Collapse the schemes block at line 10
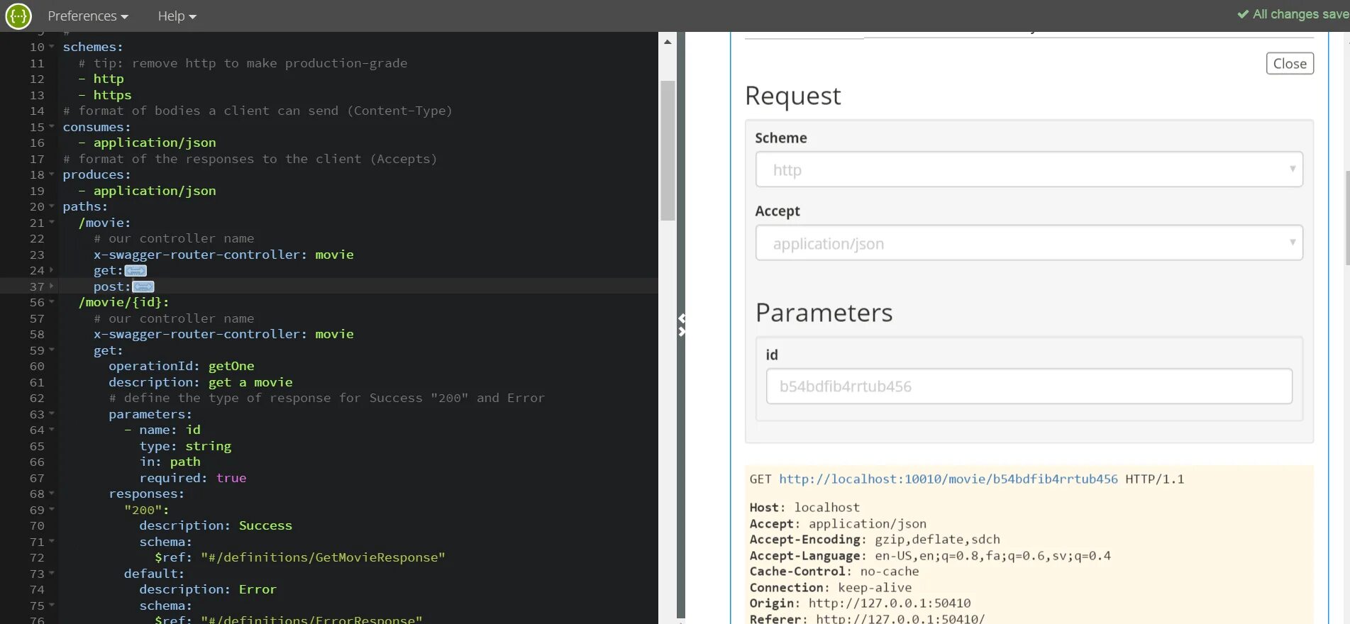The width and height of the screenshot is (1350, 624). [52, 47]
